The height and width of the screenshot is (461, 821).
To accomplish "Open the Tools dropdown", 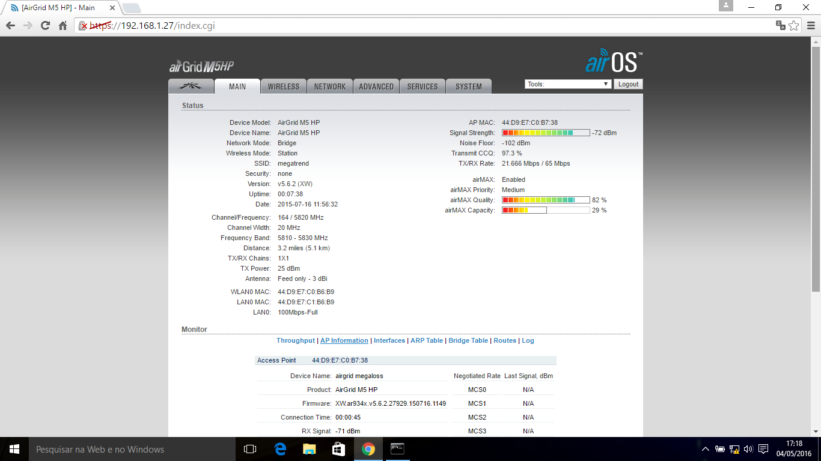I will tap(568, 84).
